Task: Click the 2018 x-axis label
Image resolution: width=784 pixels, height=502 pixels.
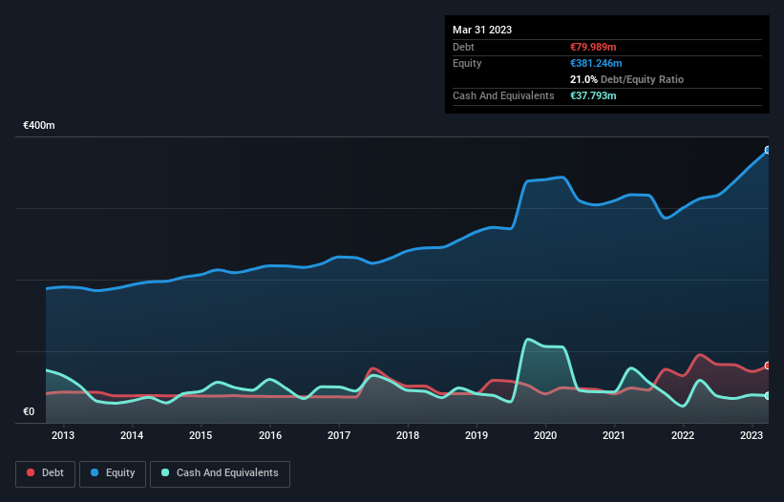Action: [408, 435]
